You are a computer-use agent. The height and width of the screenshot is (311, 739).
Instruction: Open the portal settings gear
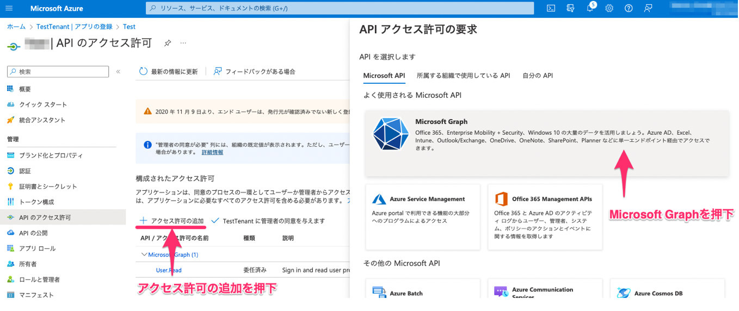point(609,8)
